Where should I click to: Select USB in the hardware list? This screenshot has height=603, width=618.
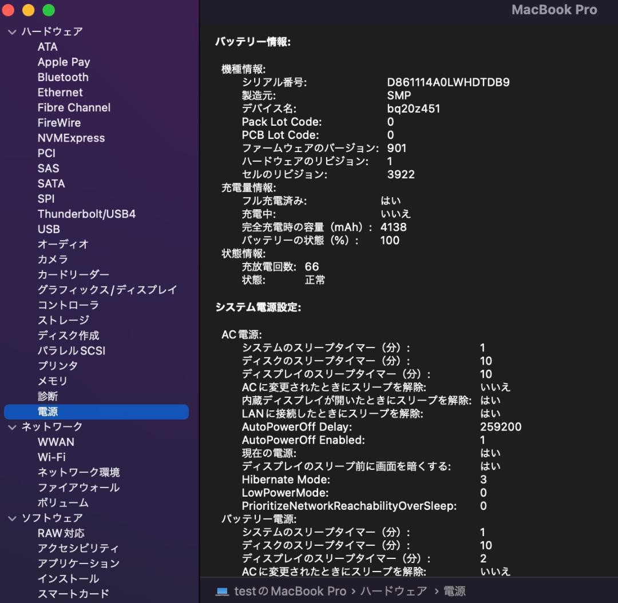48,229
